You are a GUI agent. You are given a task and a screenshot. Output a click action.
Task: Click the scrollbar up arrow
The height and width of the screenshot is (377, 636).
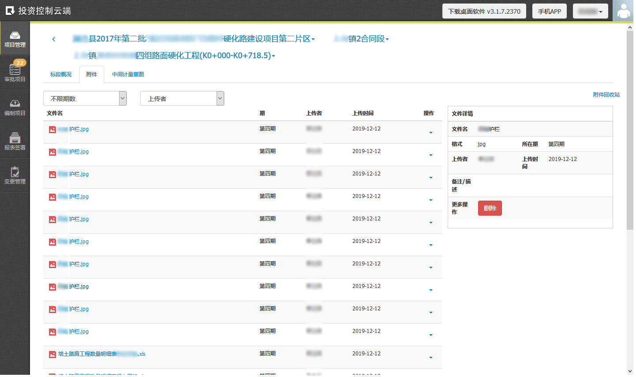pos(630,27)
